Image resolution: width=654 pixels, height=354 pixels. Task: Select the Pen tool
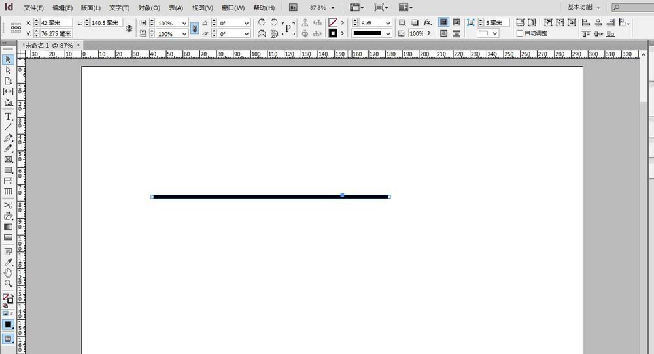(9, 138)
